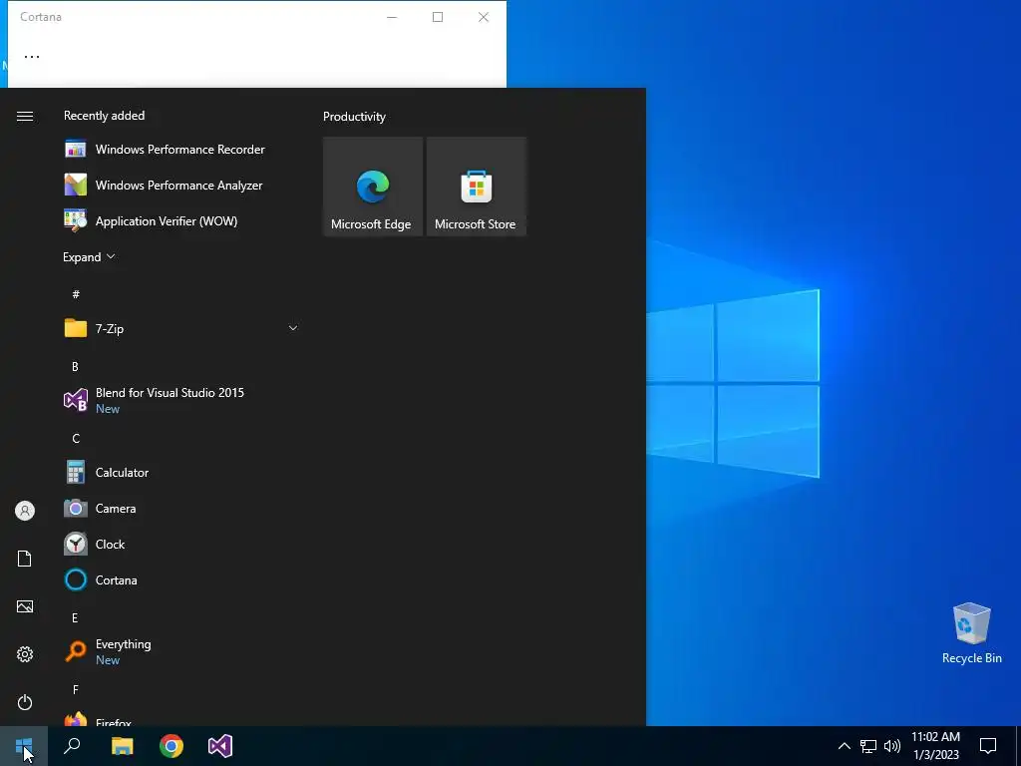Screen dimensions: 1021x766
Task: Open Settings gear in Start sidebar
Action: (x=25, y=654)
